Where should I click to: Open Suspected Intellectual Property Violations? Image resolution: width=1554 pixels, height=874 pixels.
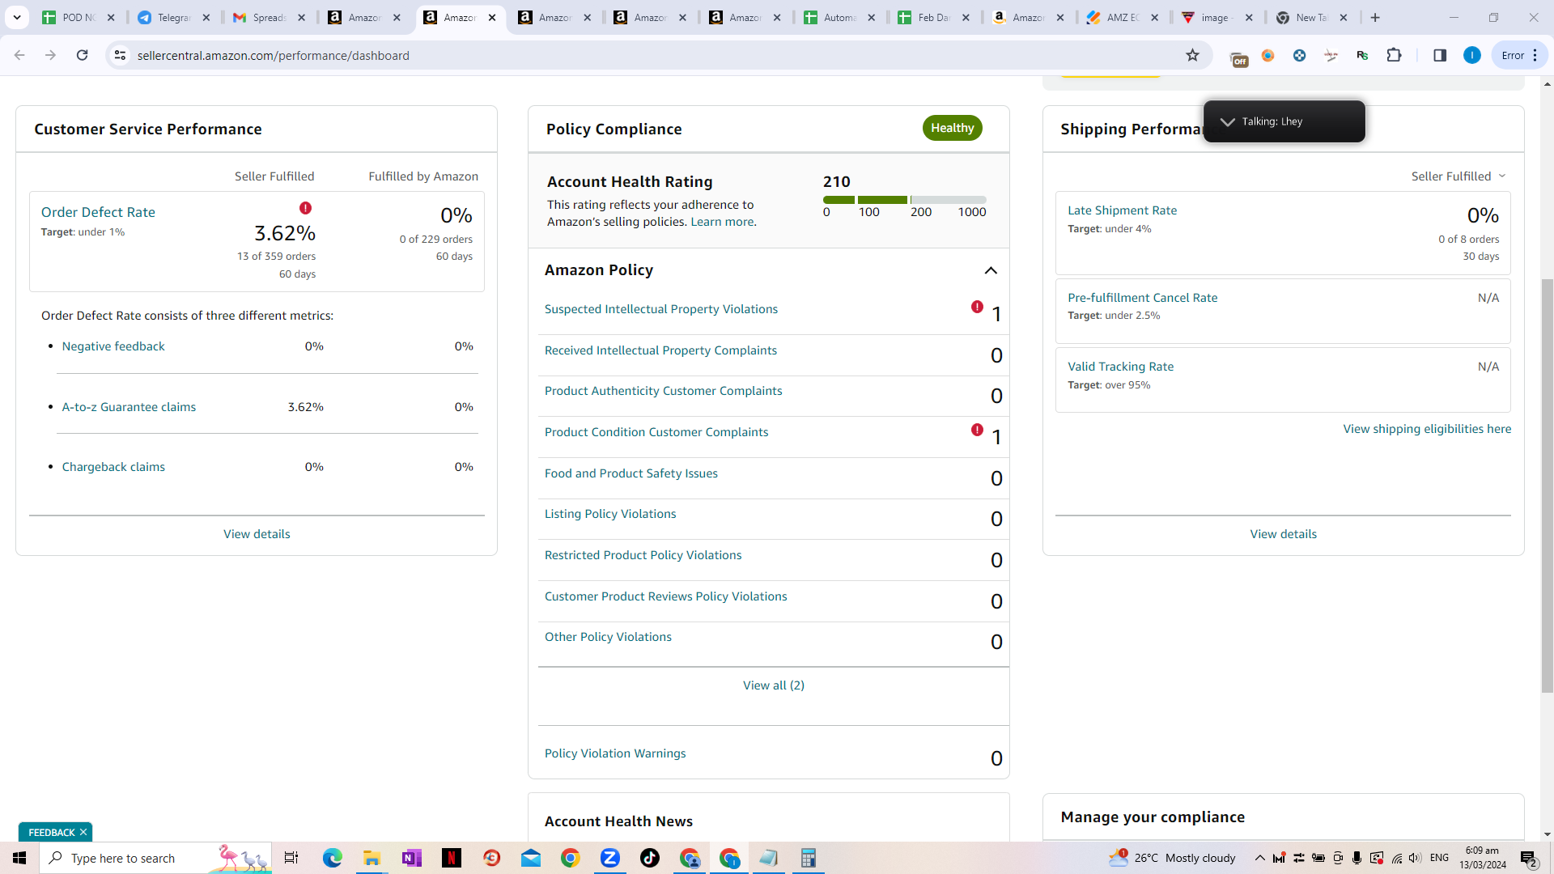(x=661, y=309)
